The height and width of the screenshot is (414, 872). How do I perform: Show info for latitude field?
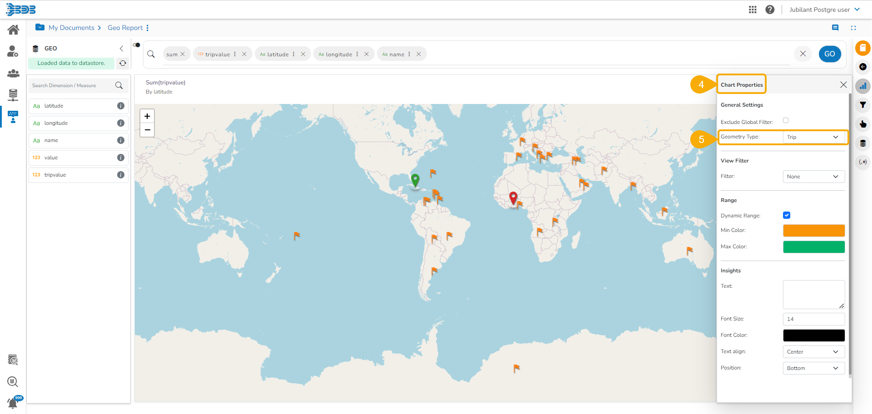point(121,106)
